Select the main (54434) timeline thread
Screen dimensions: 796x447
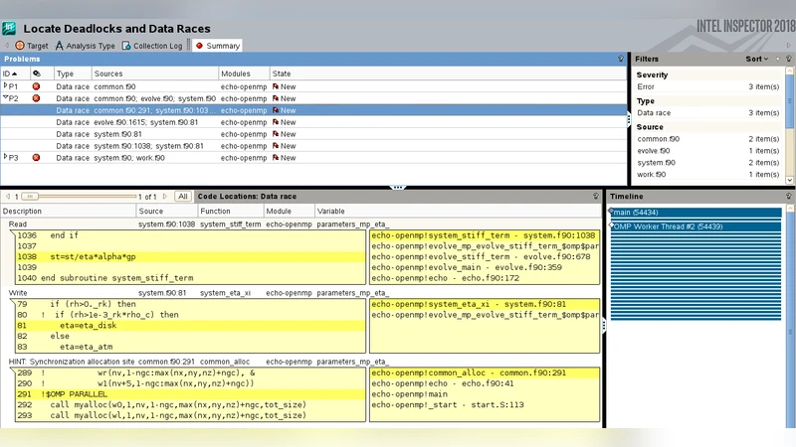[696, 213]
